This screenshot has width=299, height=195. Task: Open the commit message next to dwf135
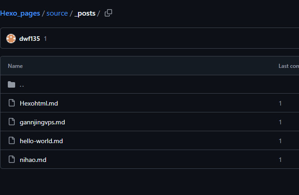[x=45, y=39]
